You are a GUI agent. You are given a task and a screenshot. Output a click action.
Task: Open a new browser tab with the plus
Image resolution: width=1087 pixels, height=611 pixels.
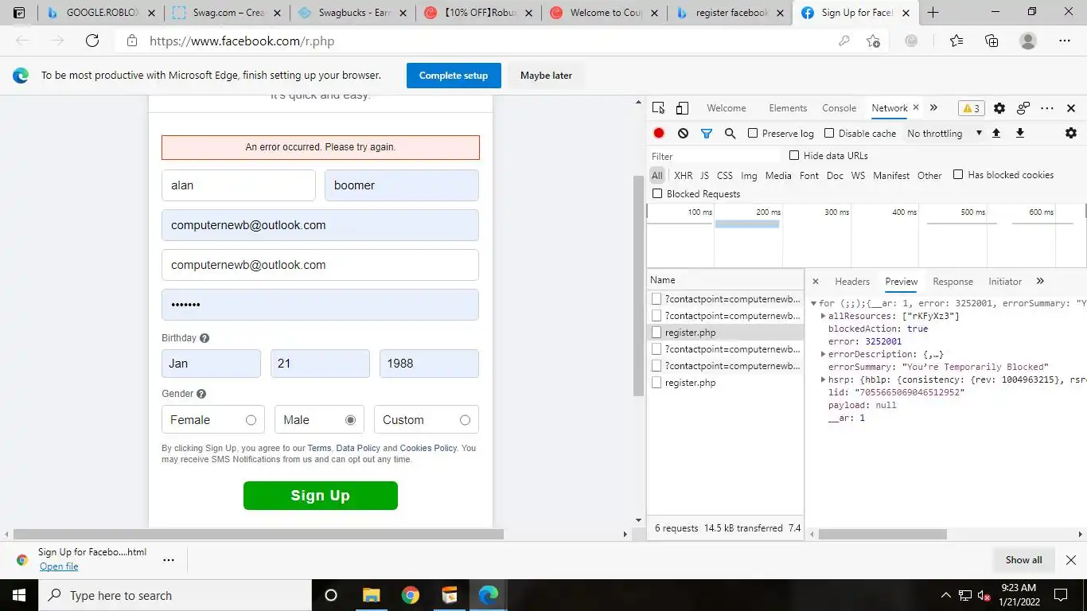(x=933, y=13)
